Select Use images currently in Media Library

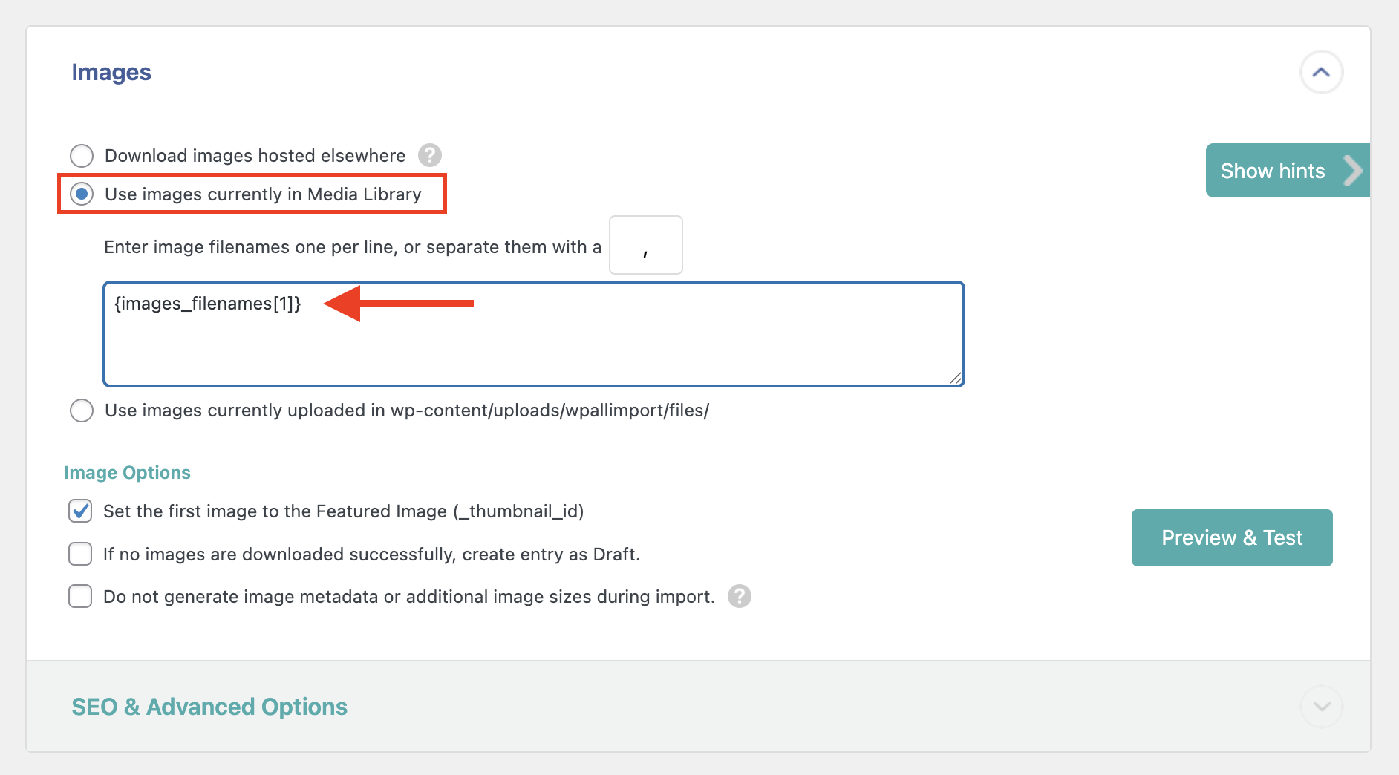click(82, 194)
